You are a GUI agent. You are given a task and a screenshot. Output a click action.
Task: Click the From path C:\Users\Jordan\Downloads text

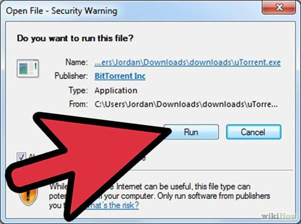pyautogui.click(x=186, y=104)
